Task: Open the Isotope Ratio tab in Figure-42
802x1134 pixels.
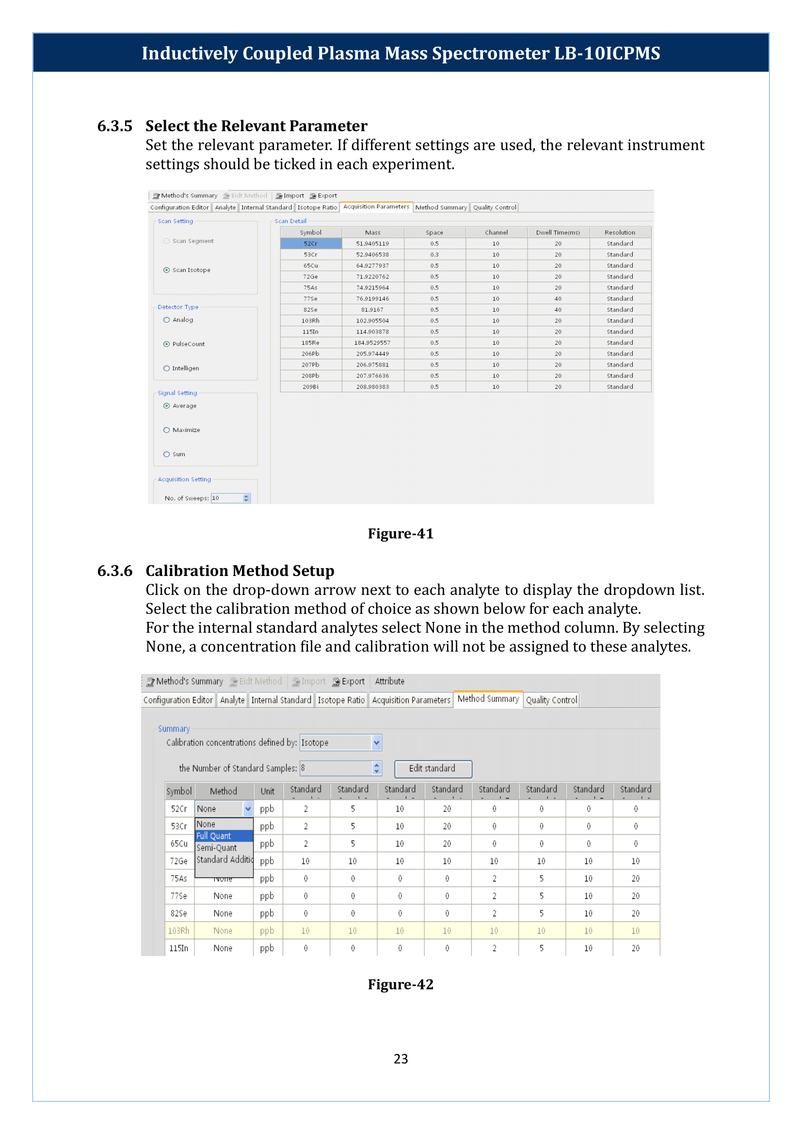Action: [341, 701]
